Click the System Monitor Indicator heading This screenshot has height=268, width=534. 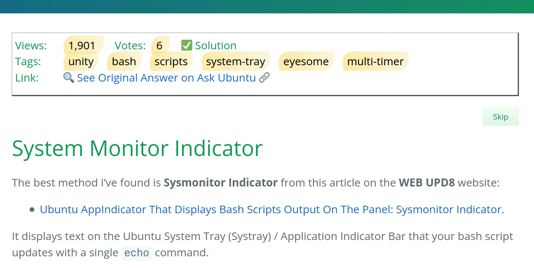137,148
